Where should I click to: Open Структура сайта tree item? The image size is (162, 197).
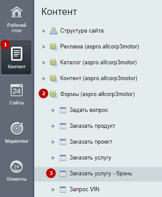point(82,31)
